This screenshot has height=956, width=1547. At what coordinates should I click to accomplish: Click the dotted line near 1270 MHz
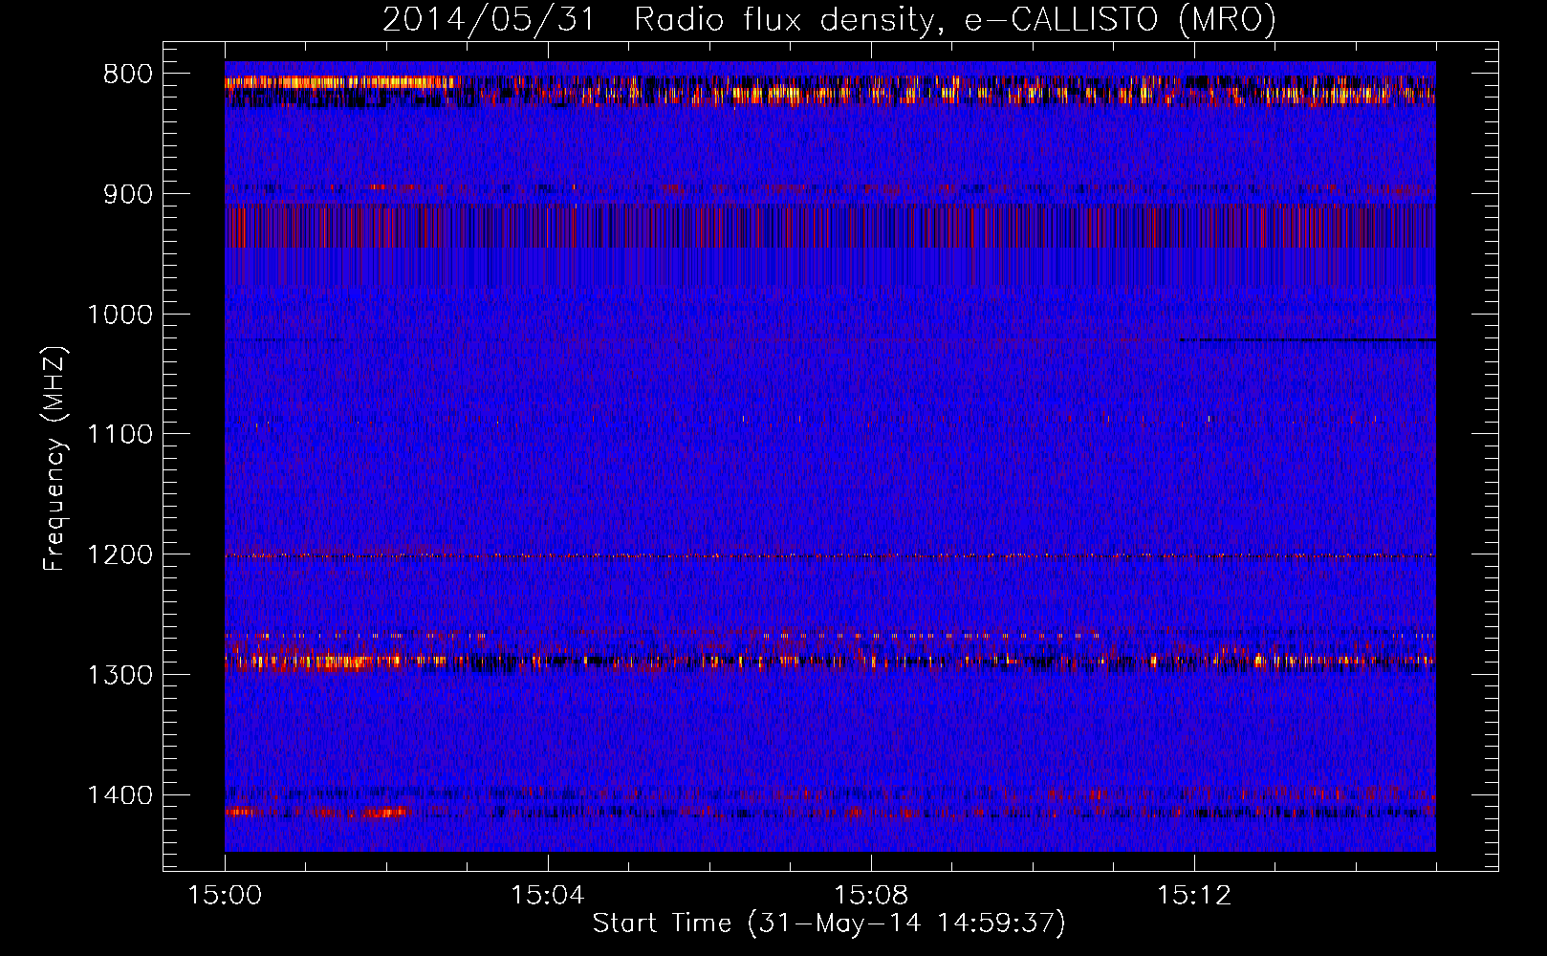coord(830,635)
